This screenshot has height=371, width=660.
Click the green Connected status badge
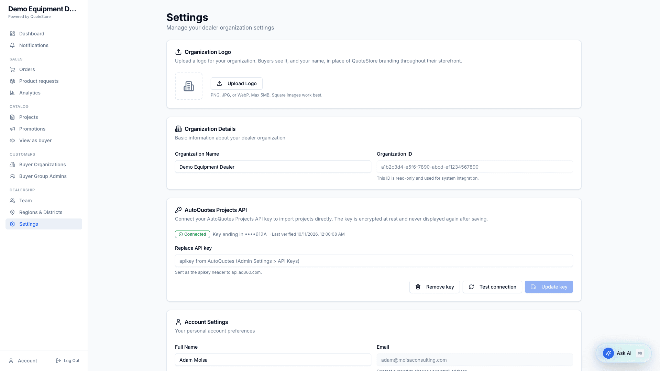coord(192,234)
